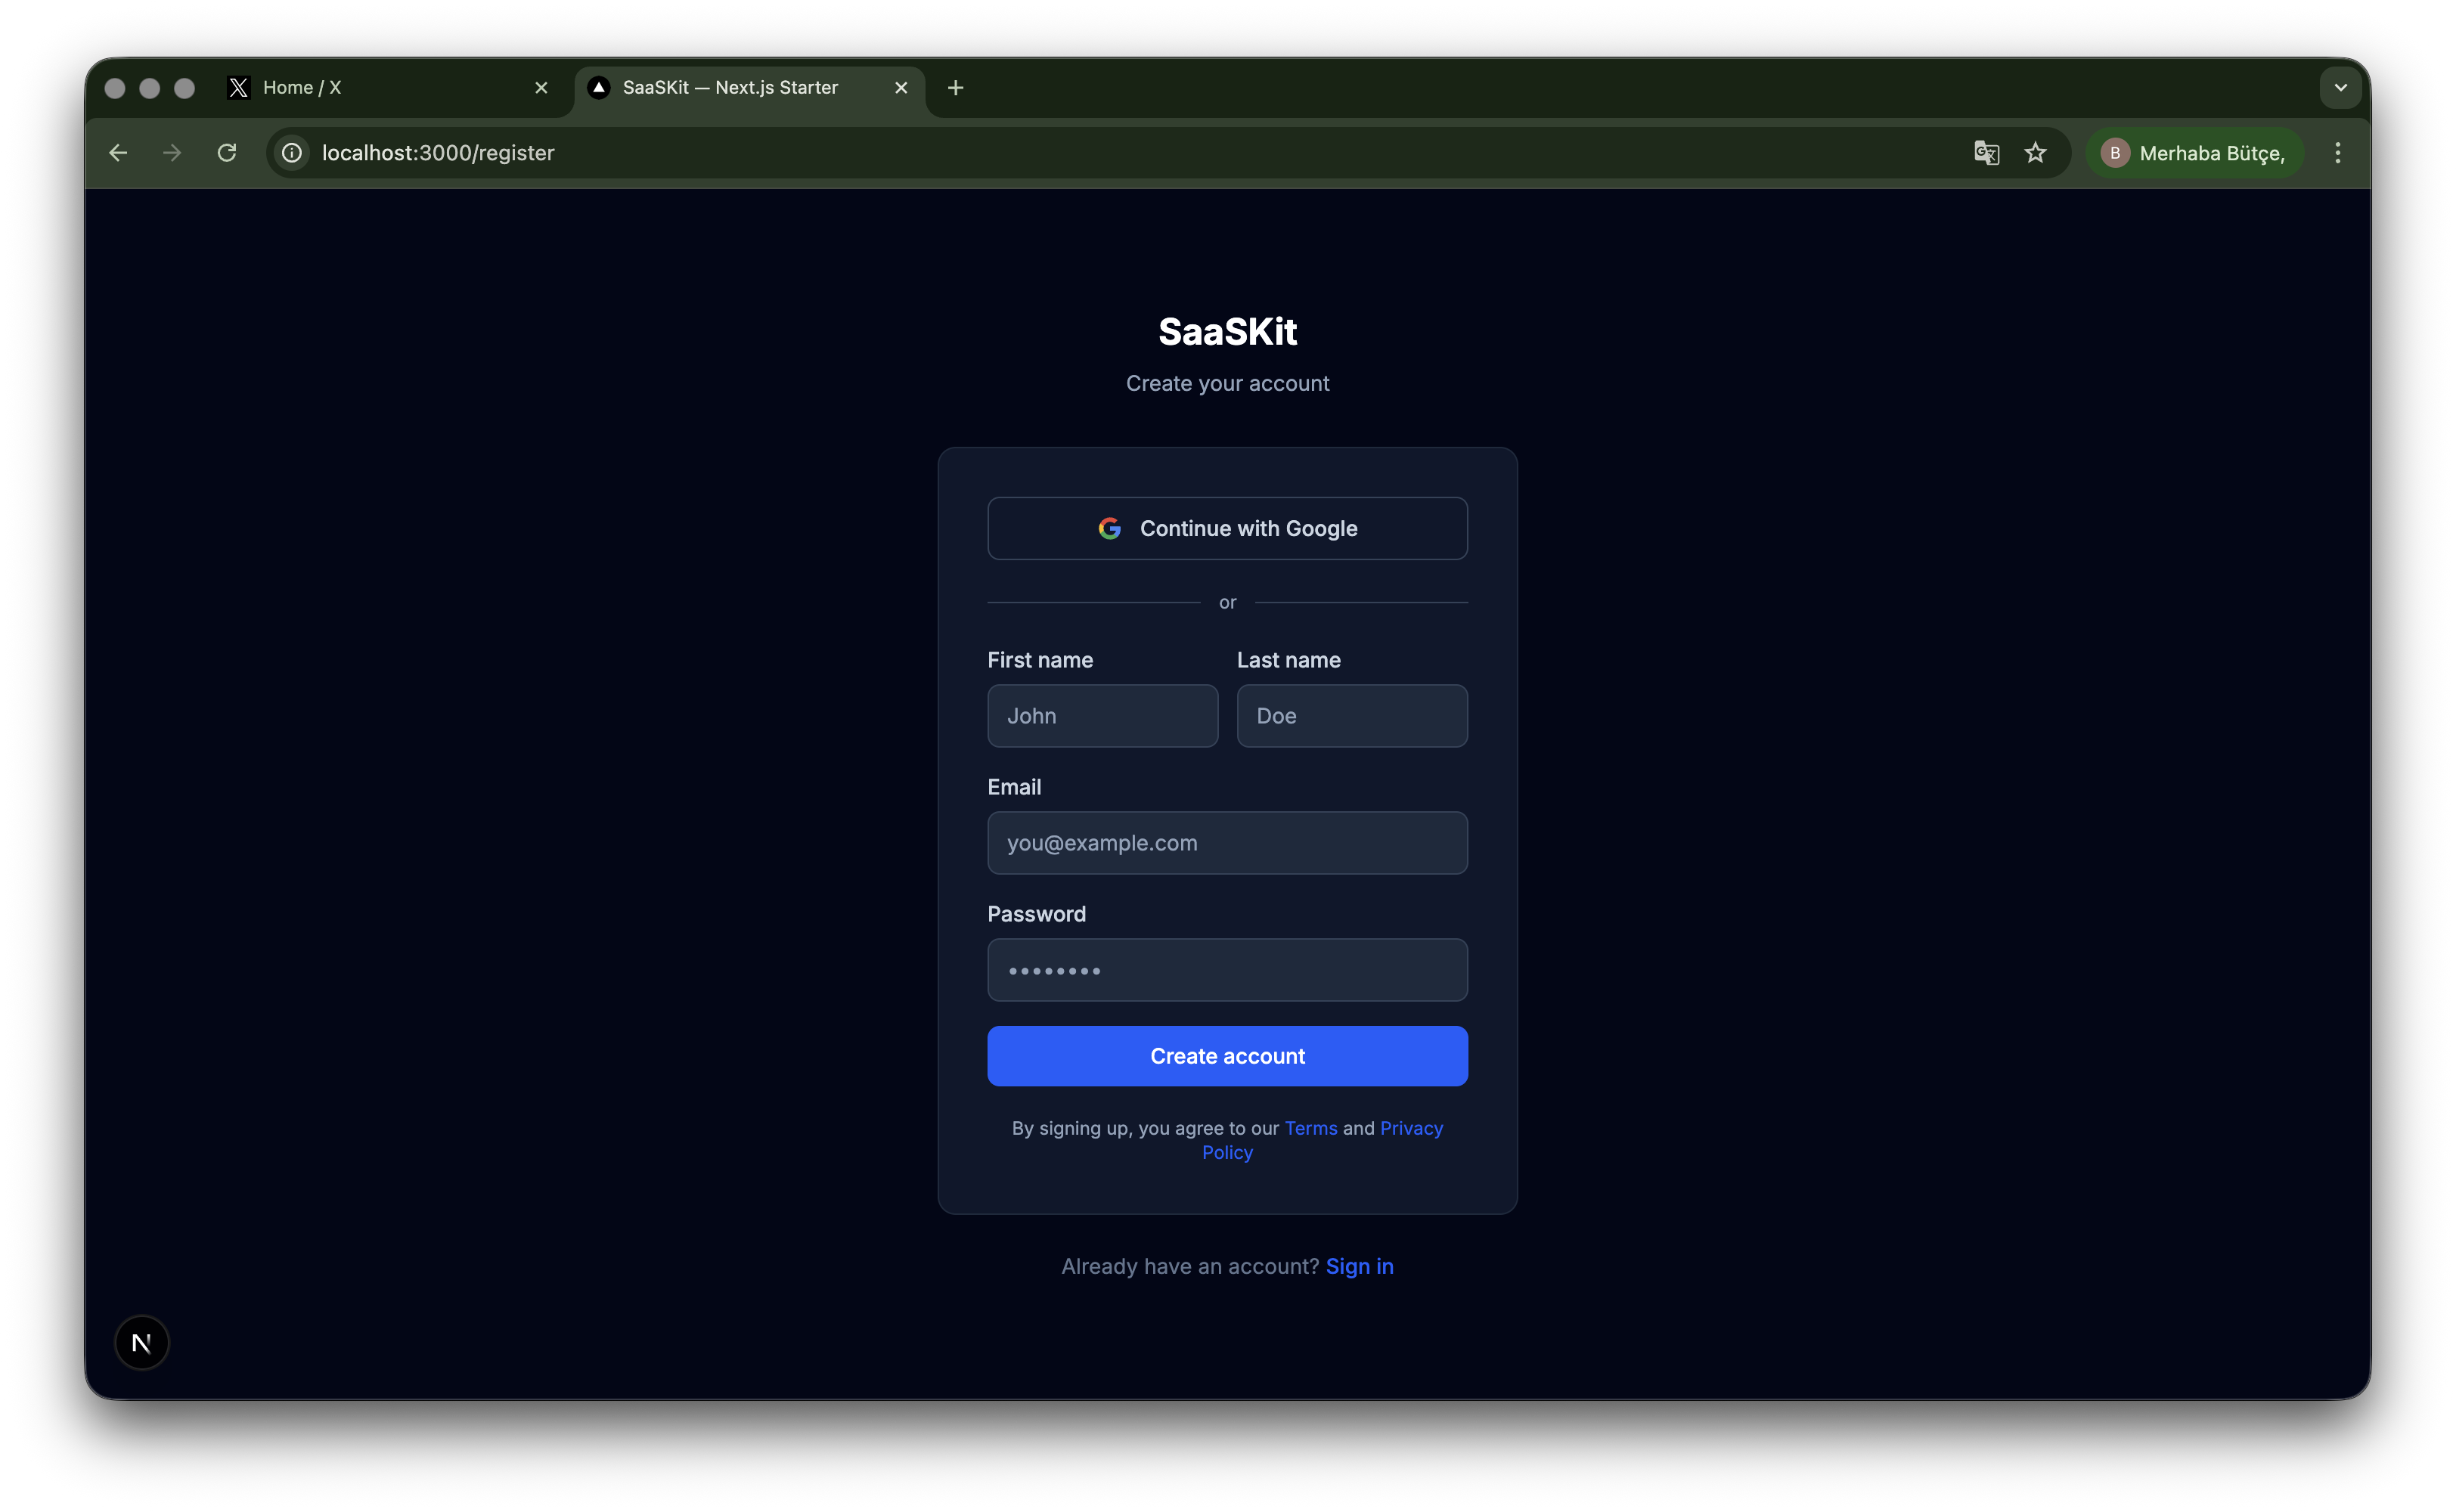Switch to the Home / X tab
The height and width of the screenshot is (1512, 2456).
[x=388, y=88]
